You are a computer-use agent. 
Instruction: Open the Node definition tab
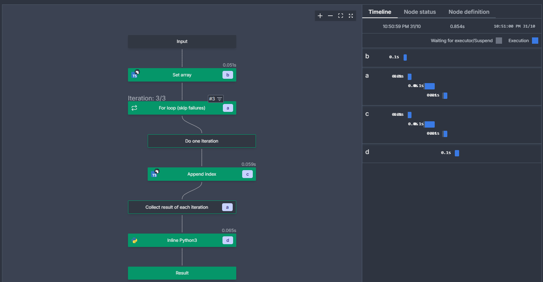(469, 12)
